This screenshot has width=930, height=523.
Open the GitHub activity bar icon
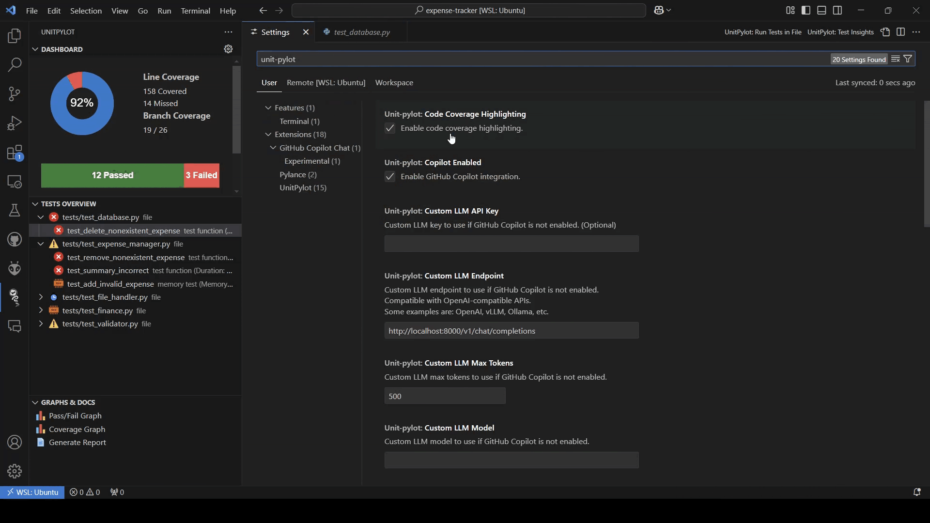[15, 239]
